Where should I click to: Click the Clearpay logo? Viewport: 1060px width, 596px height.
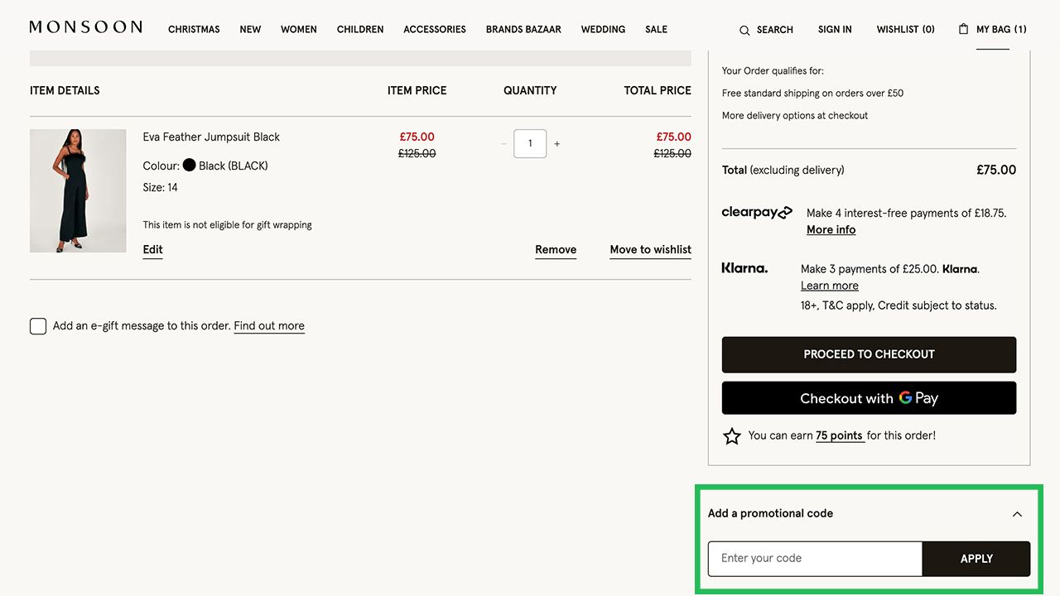coord(757,213)
